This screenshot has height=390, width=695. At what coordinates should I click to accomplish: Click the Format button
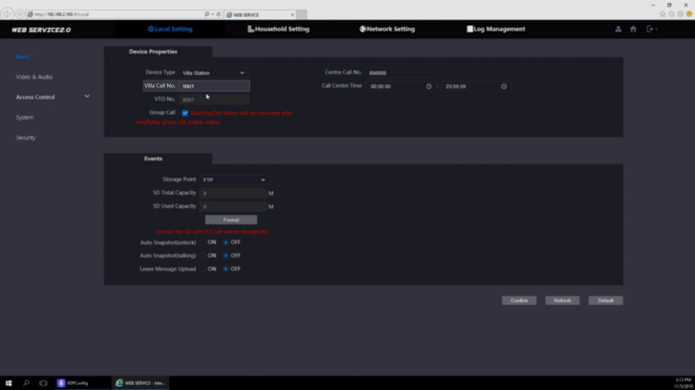(x=231, y=220)
